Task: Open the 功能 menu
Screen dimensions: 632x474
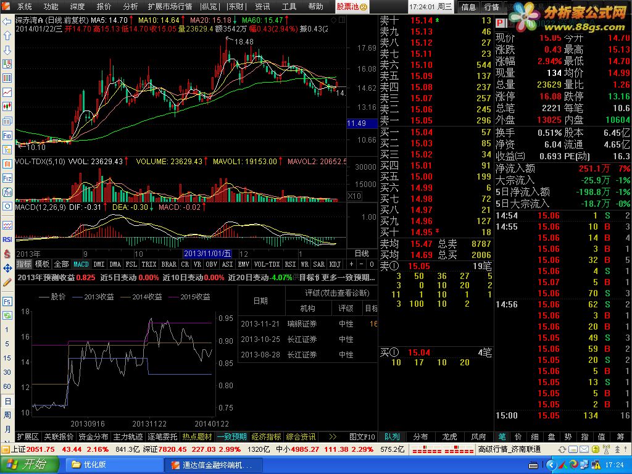Action: (51, 6)
